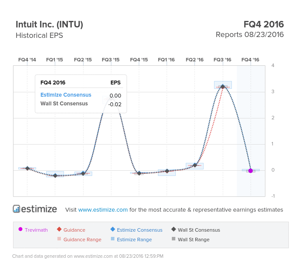This screenshot has width=298, height=270.
Task: Click the y-axis value -1
Action: click(273, 196)
